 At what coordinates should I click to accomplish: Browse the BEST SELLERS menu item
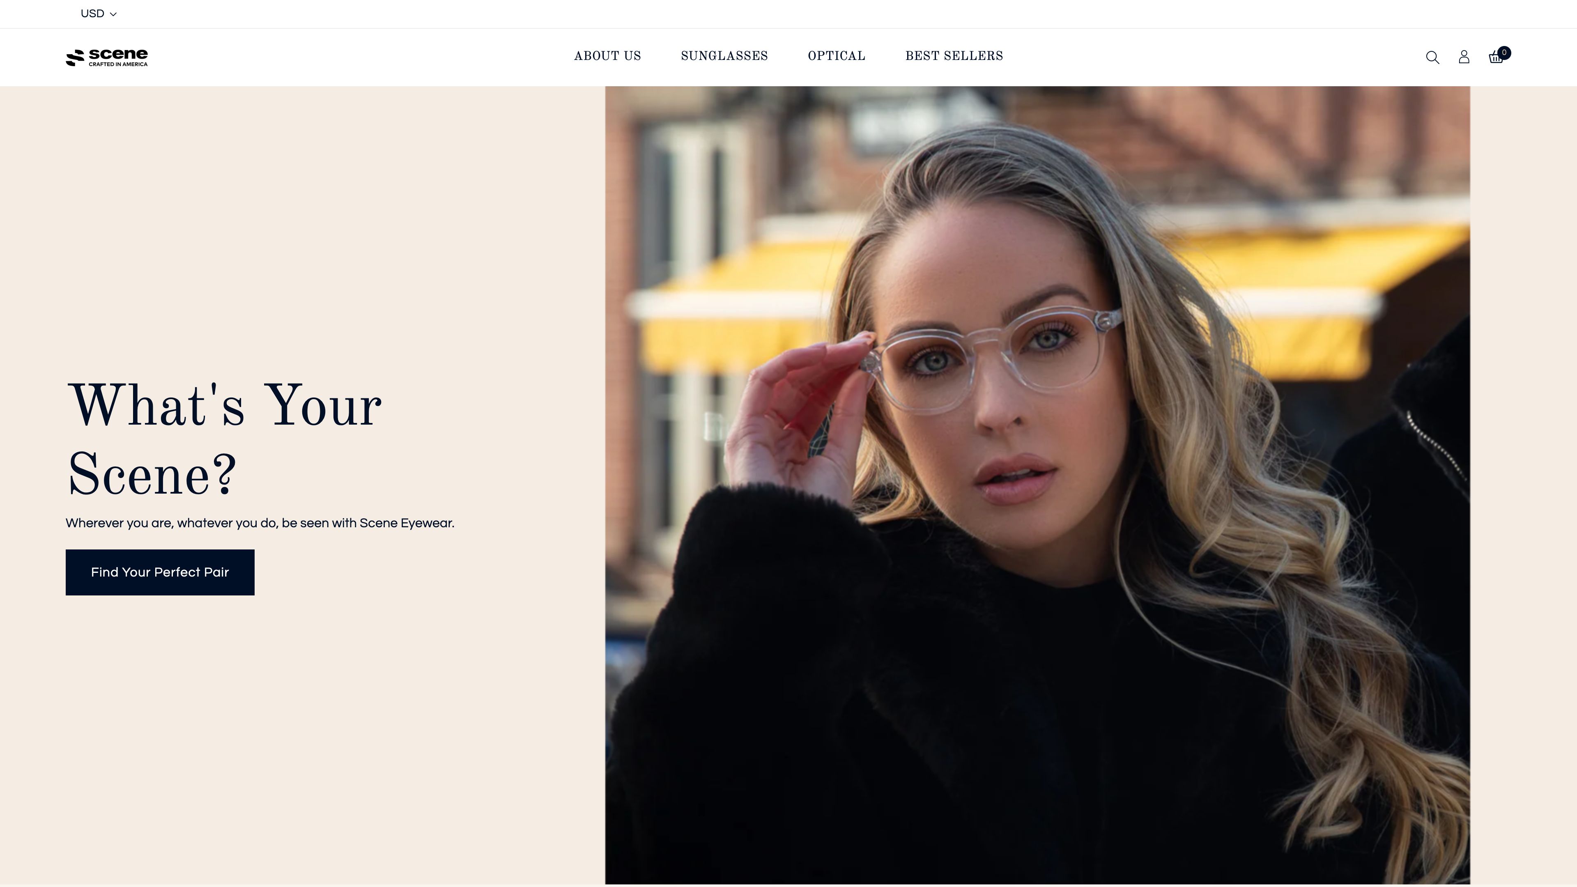tap(954, 56)
